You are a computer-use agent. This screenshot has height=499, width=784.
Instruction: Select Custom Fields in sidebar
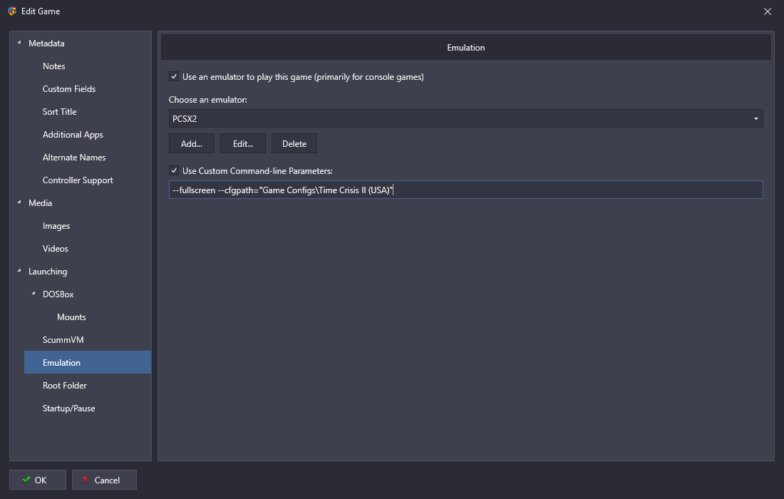click(x=69, y=89)
